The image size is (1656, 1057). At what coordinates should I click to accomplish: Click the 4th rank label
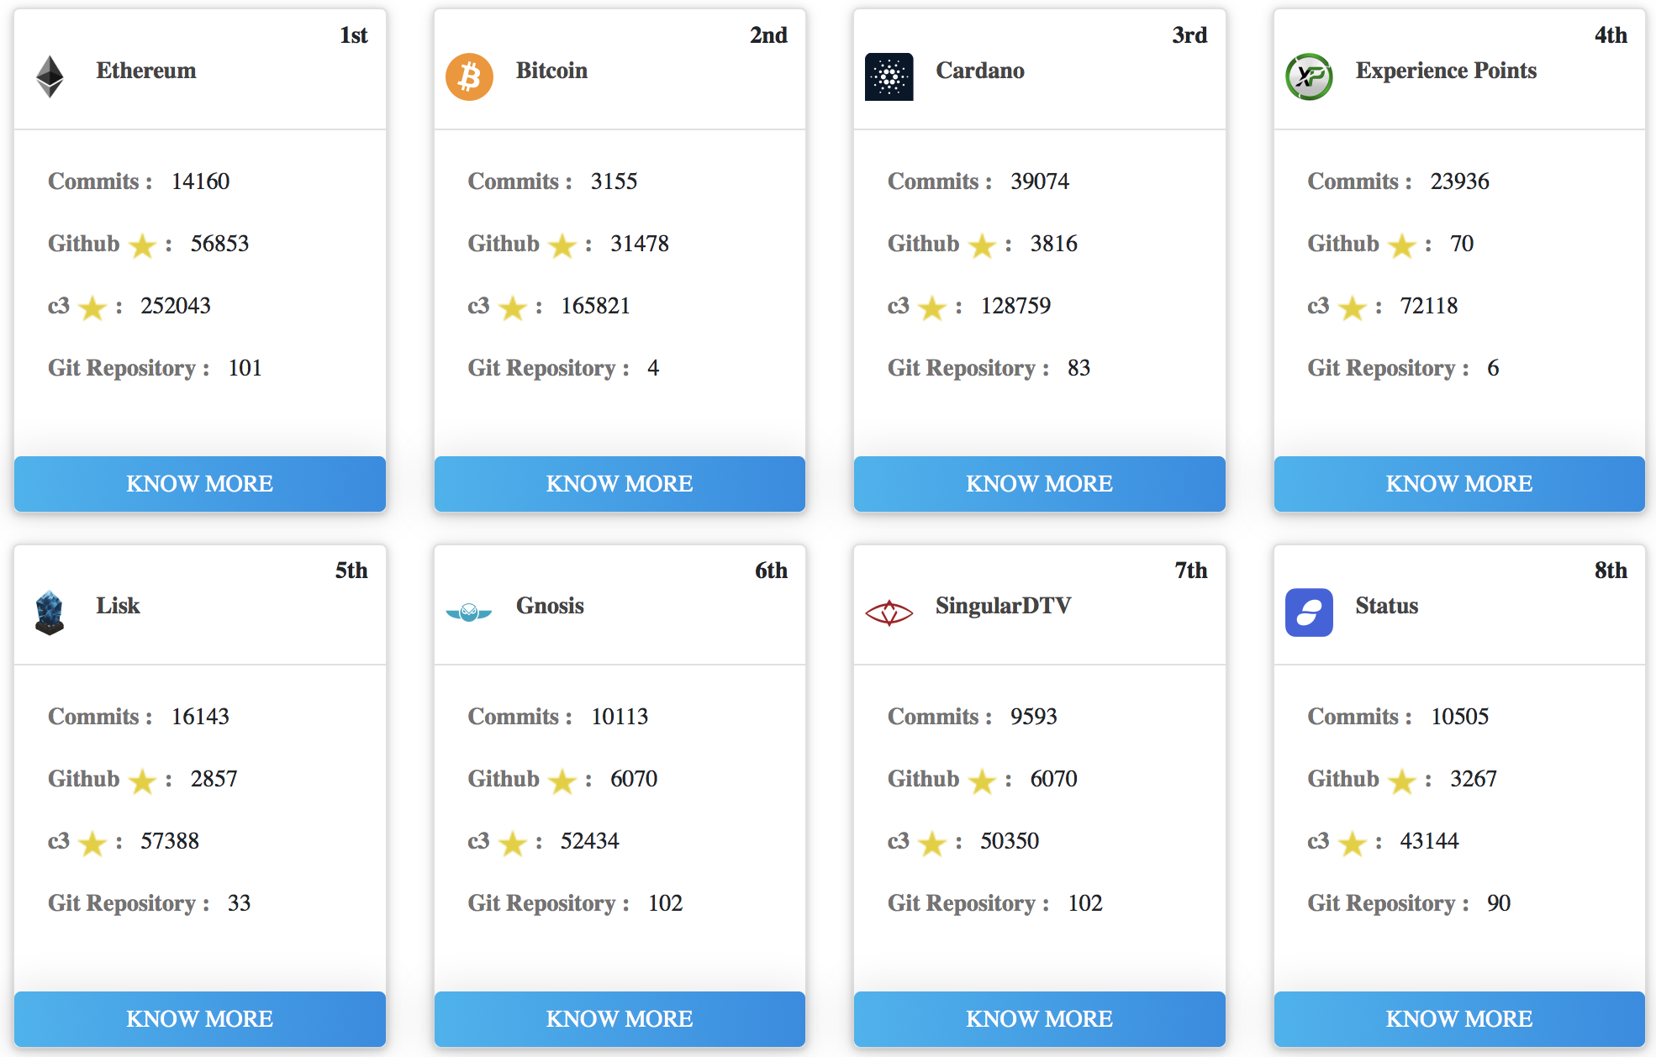click(x=1611, y=35)
